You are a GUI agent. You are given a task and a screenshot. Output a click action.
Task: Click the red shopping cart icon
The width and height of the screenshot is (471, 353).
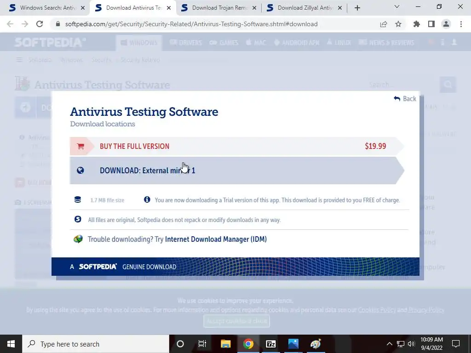coord(80,146)
